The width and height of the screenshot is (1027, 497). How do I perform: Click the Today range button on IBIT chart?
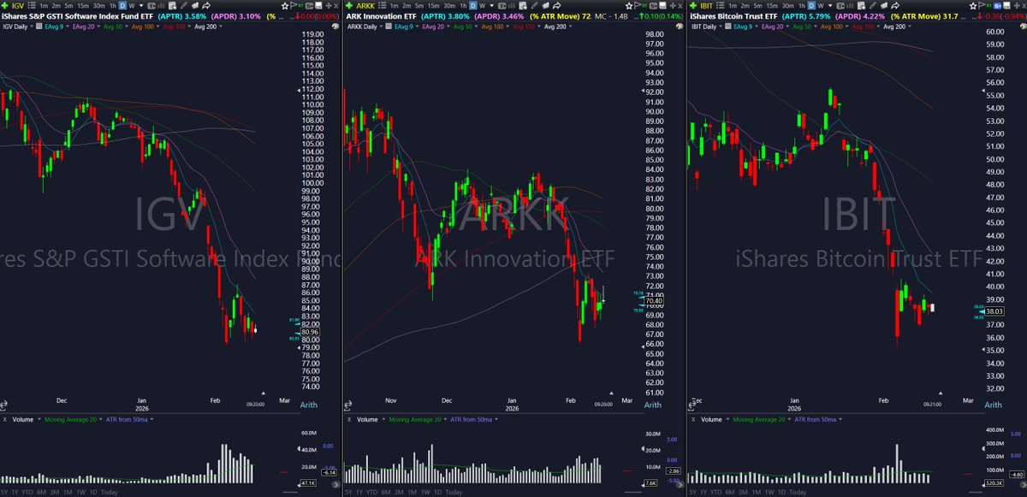(x=797, y=492)
